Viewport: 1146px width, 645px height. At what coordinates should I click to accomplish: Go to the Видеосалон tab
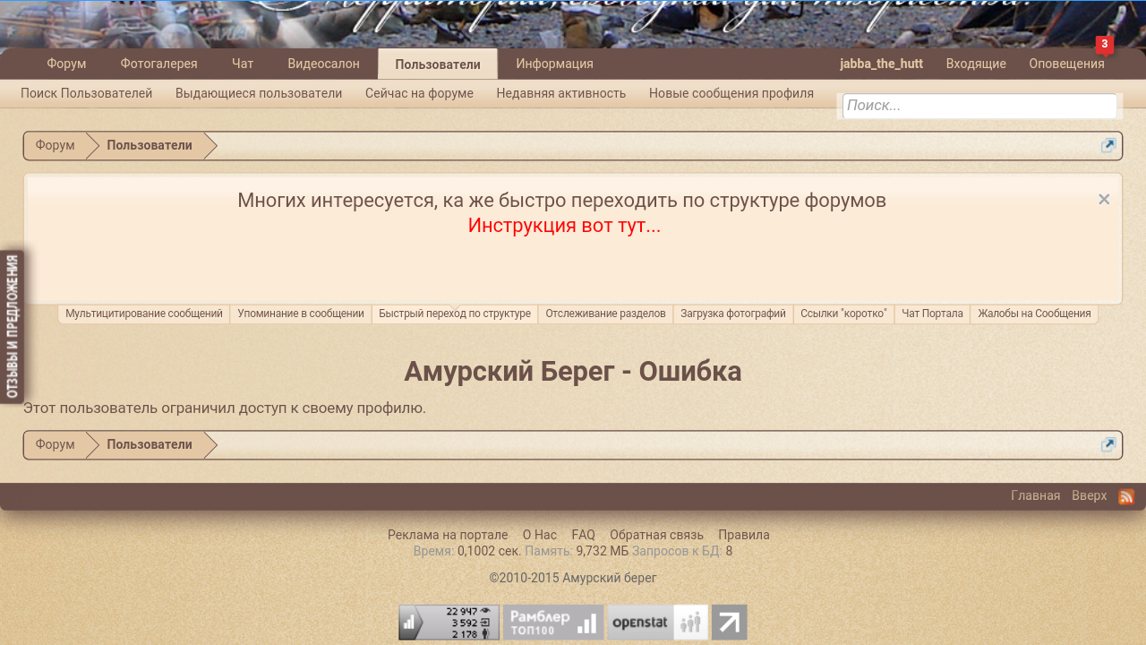pos(324,64)
